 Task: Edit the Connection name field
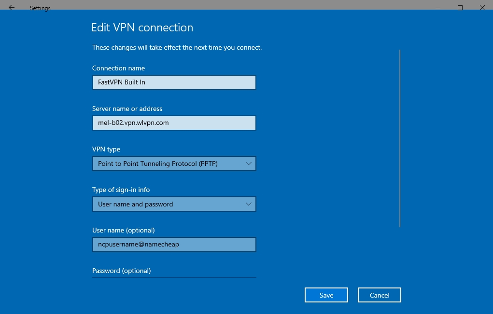(174, 82)
